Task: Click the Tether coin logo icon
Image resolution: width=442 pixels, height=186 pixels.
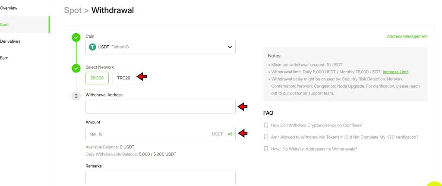Action: (92, 47)
